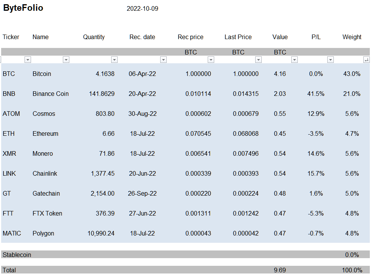Screen dimensions: 379x280
Task: Click the 26-Sep-22 date cell
Action: 142,194
